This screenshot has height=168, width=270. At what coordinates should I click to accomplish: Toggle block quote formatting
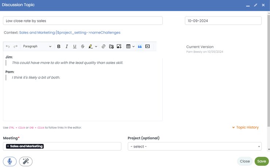[x=140, y=46]
